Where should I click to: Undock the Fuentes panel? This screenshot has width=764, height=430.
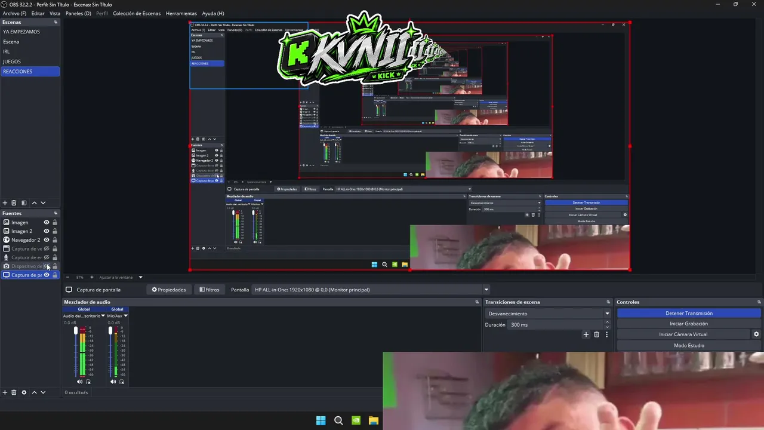(56, 213)
